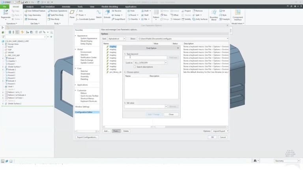
Task: Click the Component Interface icon
Action: click(x=238, y=12)
